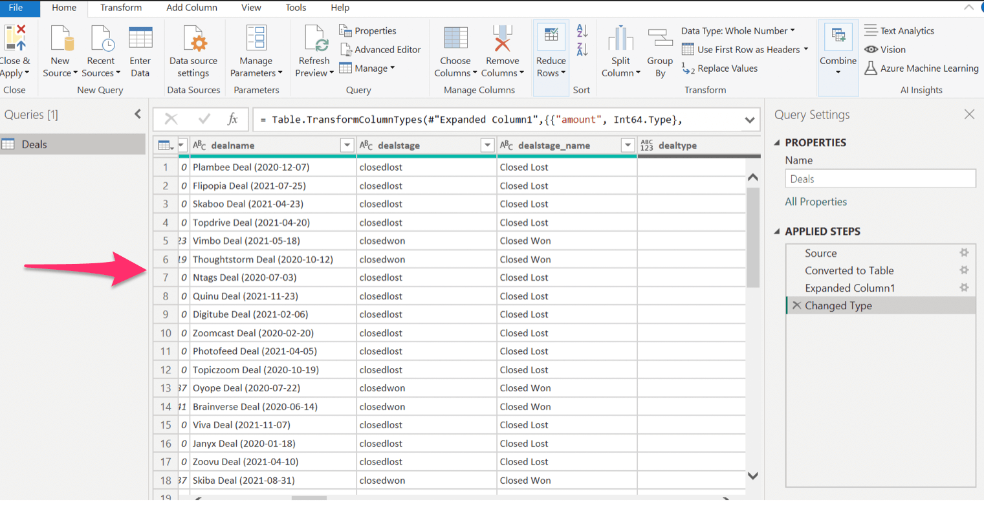
Task: Open Text Analytics
Action: (x=899, y=30)
